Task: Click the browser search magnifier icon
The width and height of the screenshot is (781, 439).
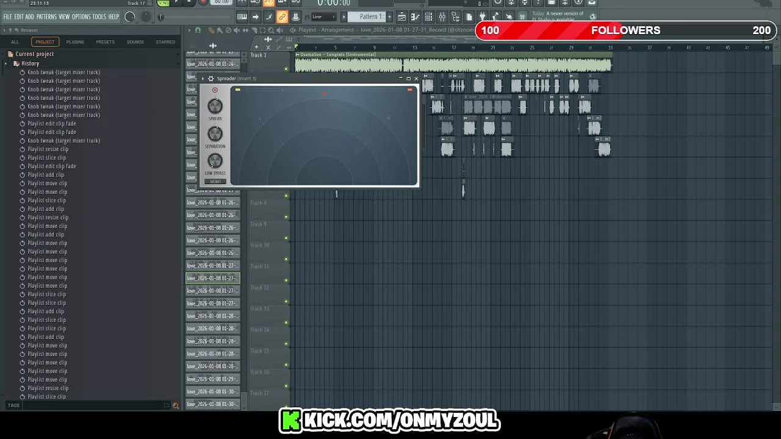Action: (176, 405)
